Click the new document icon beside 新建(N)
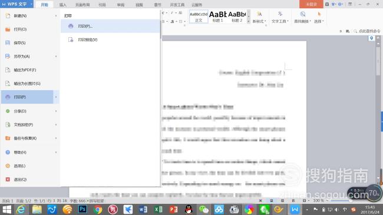Image resolution: width=383 pixels, height=215 pixels. coord(8,16)
